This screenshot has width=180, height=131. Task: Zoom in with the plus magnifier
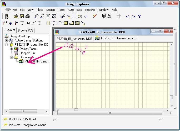click(36, 16)
